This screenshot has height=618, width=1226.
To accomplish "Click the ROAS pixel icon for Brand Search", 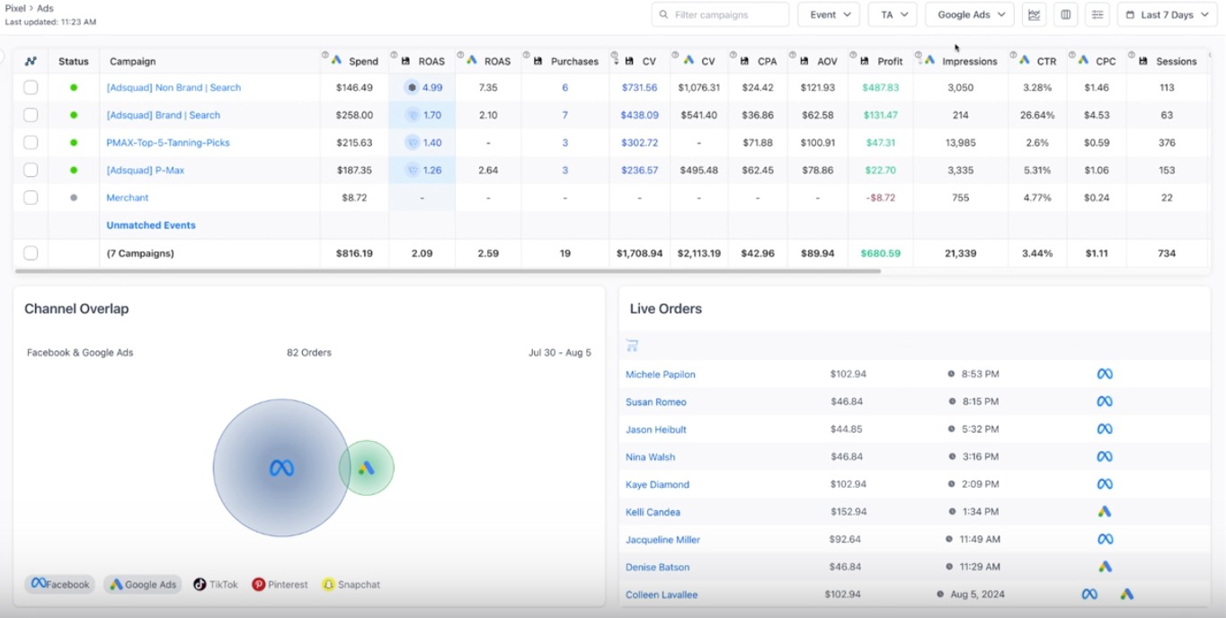I will (x=412, y=115).
